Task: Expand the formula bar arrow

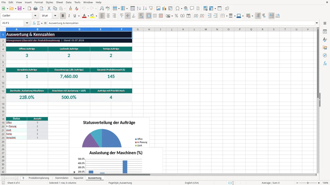Action: tap(317, 23)
